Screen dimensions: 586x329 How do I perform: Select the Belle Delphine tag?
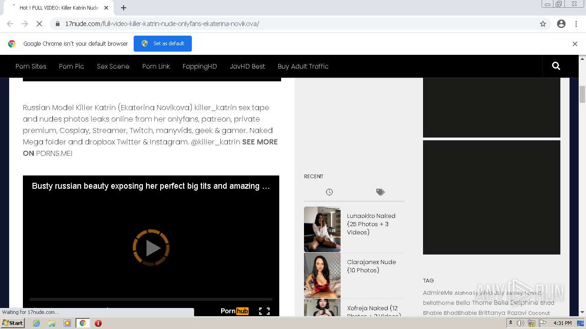(x=516, y=303)
